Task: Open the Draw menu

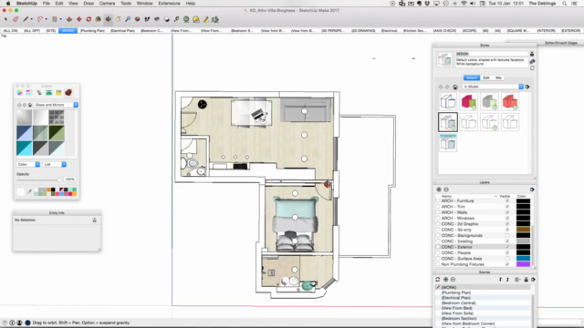Action: point(89,4)
